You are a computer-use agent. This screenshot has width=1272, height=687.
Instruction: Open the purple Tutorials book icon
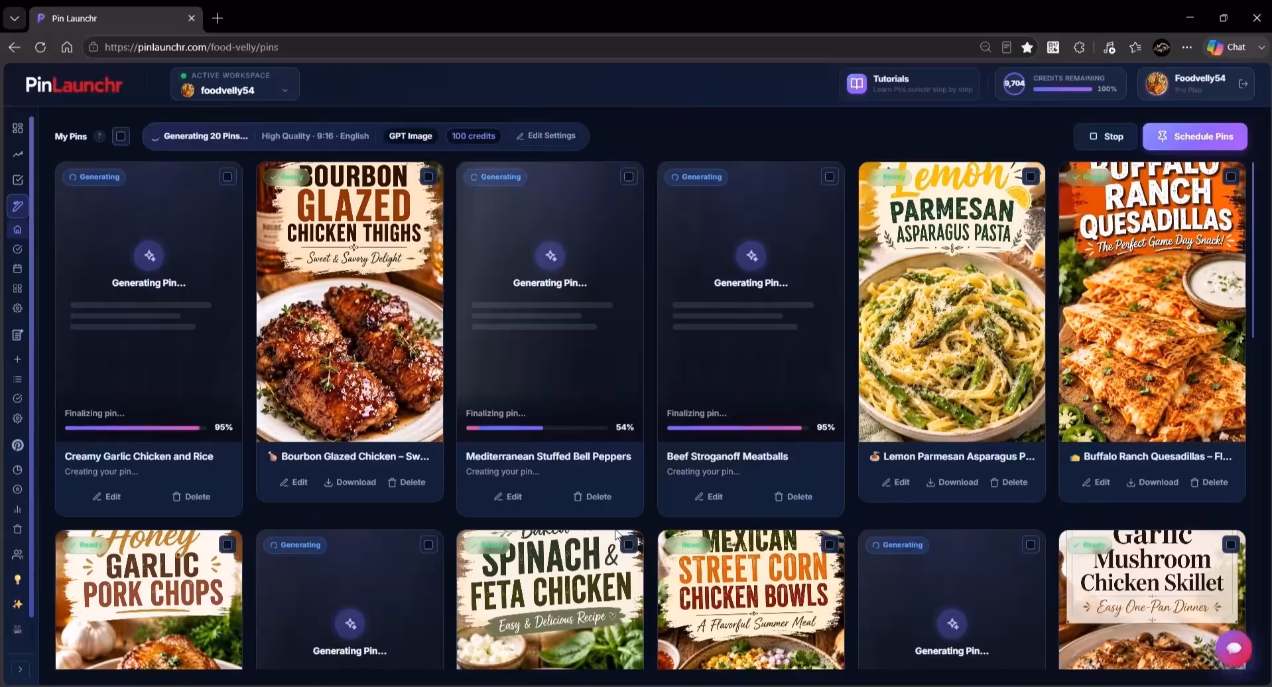pyautogui.click(x=857, y=84)
